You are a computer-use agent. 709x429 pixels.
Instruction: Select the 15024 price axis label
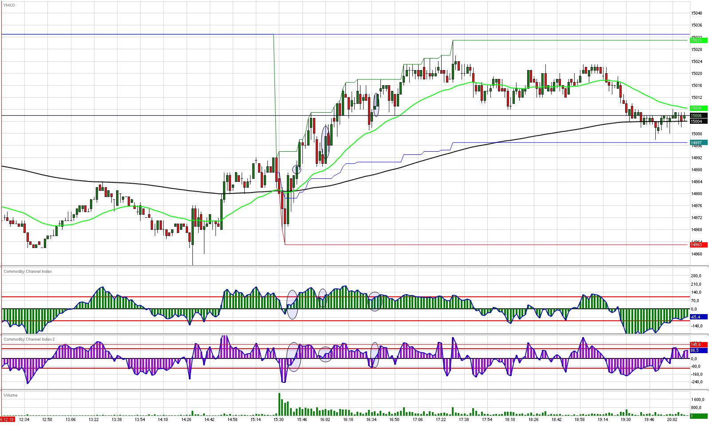(697, 62)
